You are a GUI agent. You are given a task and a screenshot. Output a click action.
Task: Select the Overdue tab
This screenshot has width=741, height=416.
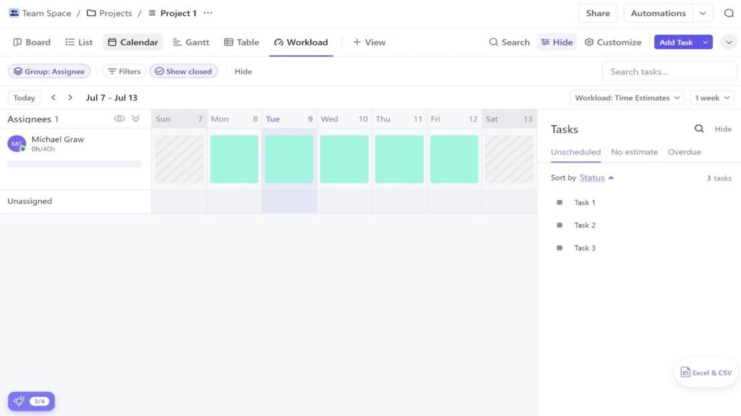click(x=685, y=152)
